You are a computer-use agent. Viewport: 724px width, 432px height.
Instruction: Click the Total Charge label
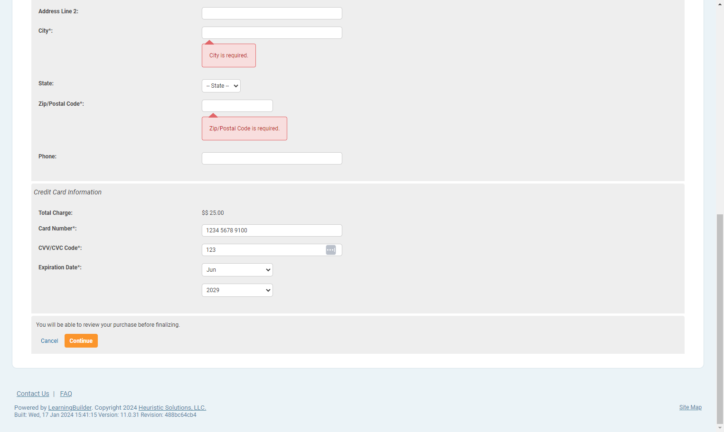click(x=56, y=213)
